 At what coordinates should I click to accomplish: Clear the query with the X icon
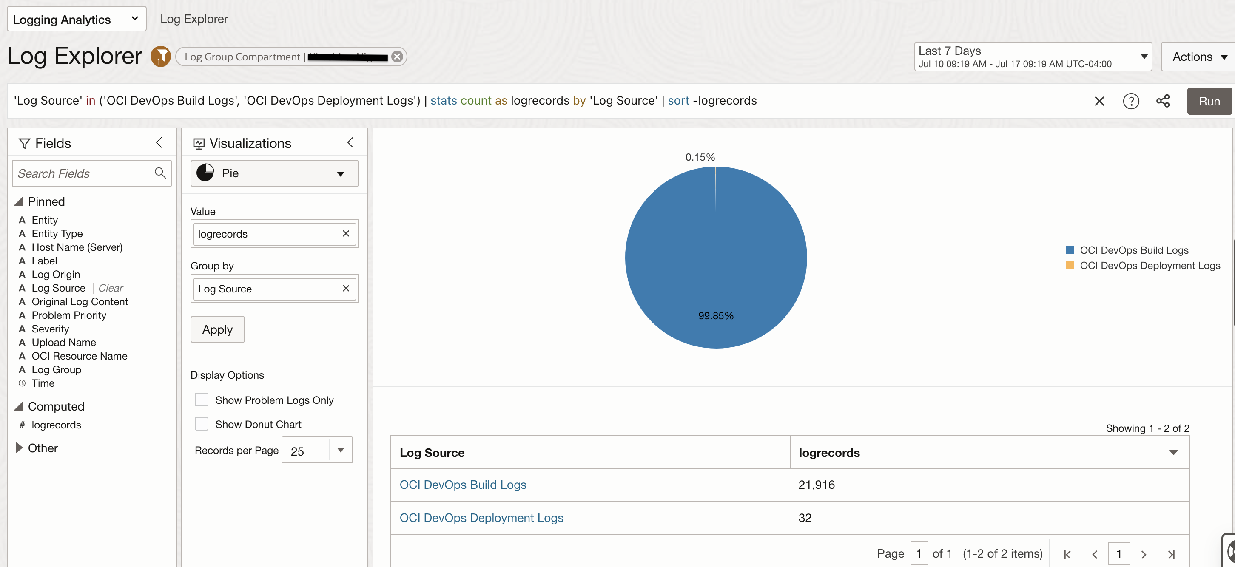pyautogui.click(x=1099, y=101)
